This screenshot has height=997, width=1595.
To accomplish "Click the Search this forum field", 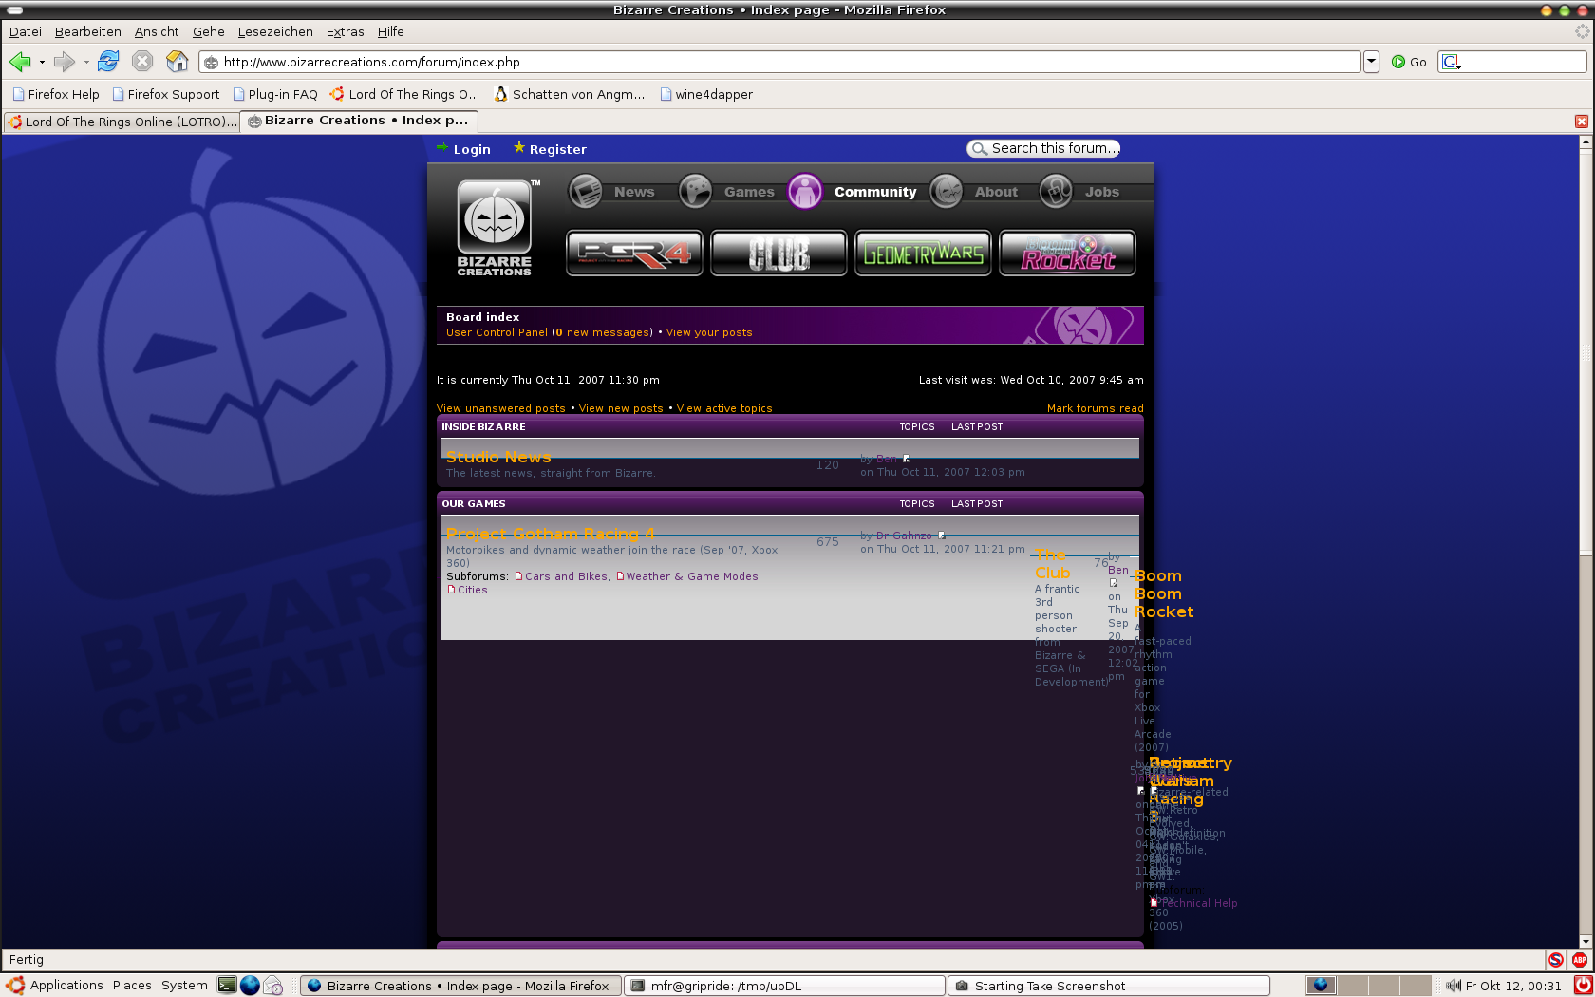I will coord(1043,148).
